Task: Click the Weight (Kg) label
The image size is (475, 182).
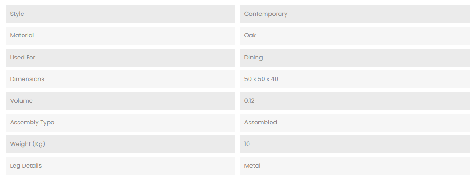Action: 28,144
